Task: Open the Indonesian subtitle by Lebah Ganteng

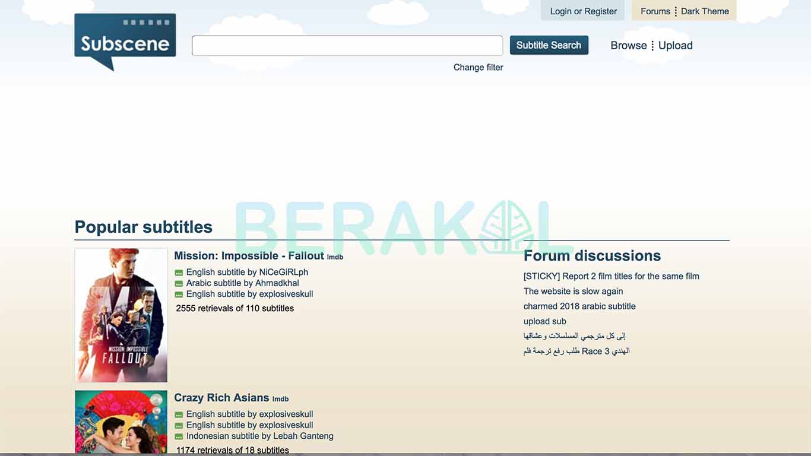Action: [259, 436]
